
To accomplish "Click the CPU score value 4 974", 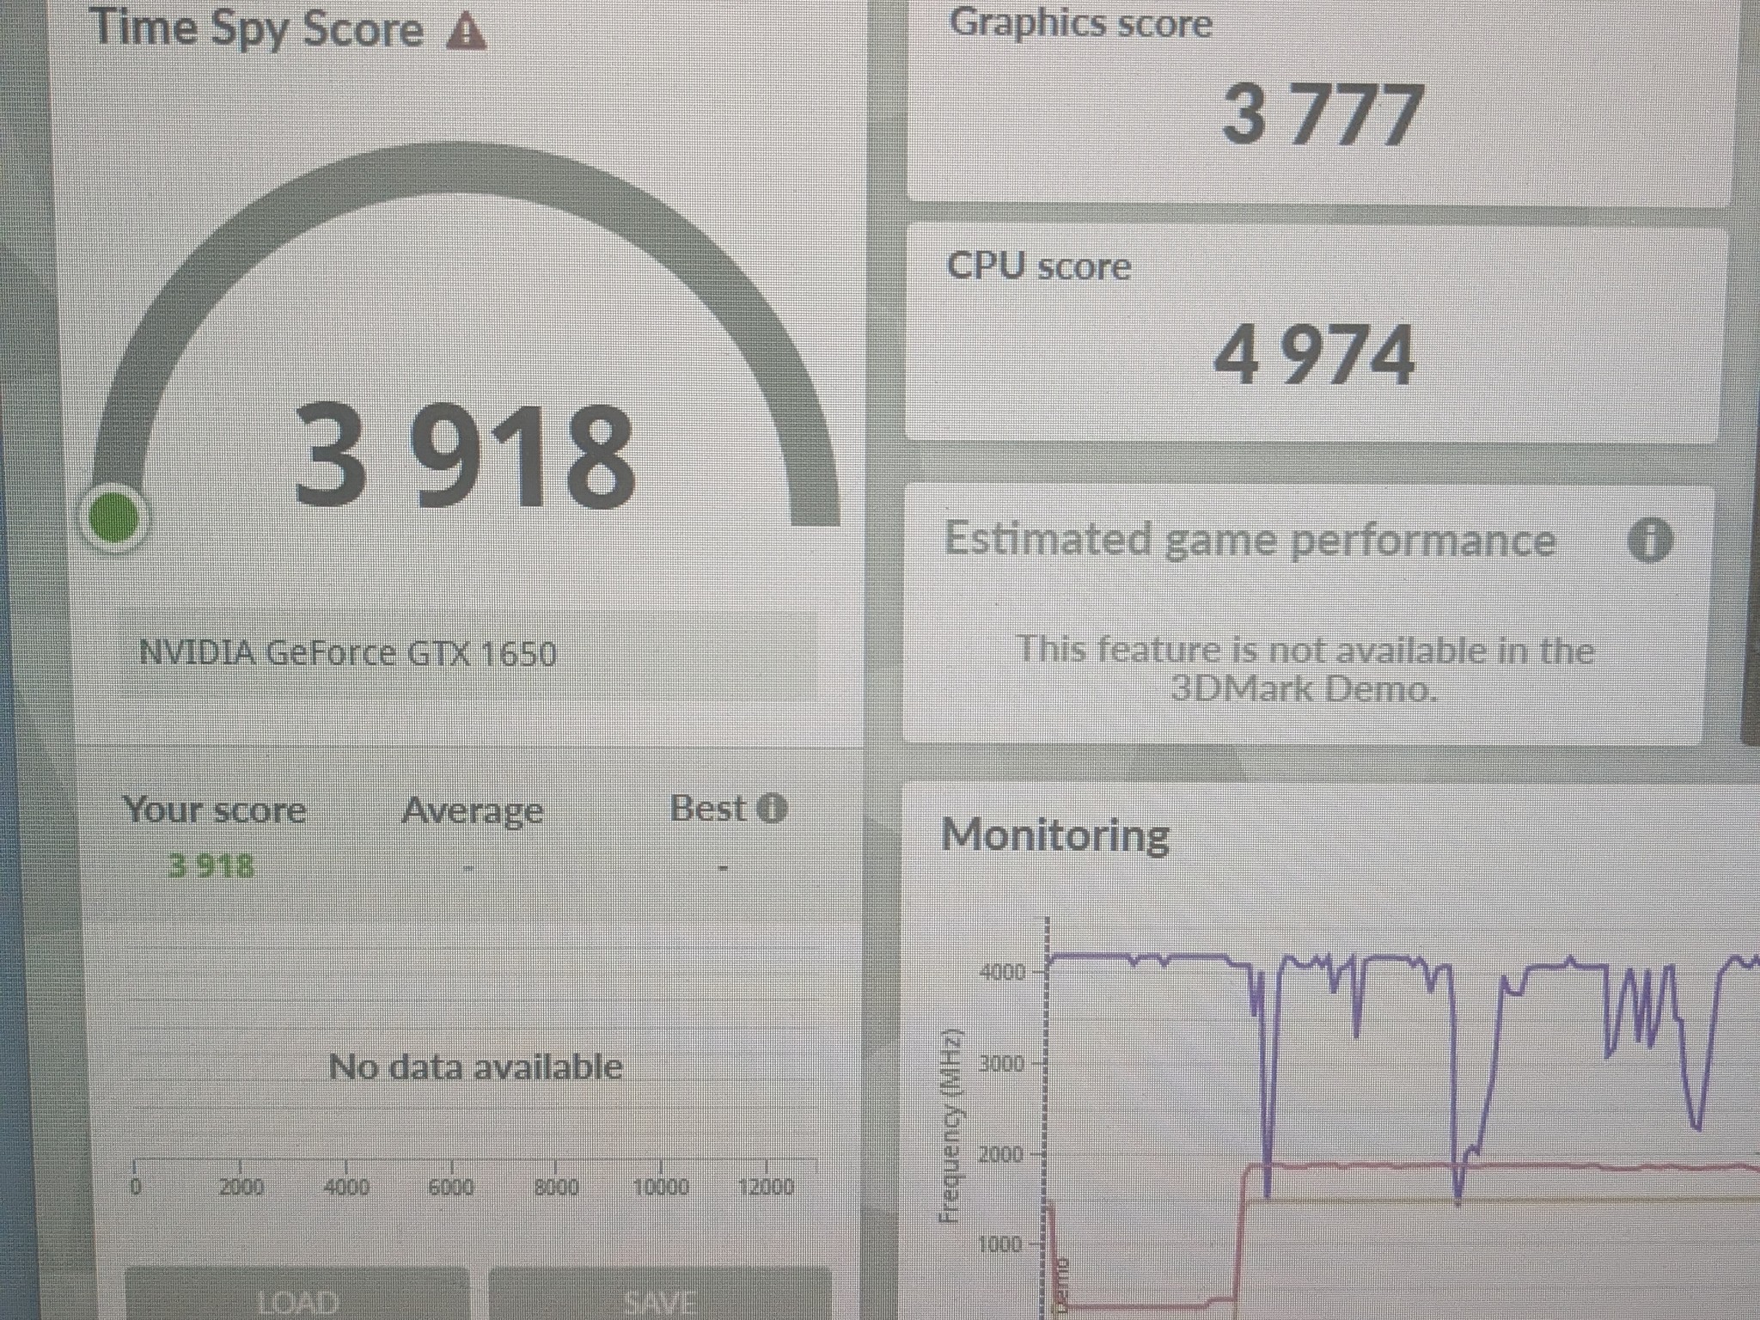I will point(1314,354).
